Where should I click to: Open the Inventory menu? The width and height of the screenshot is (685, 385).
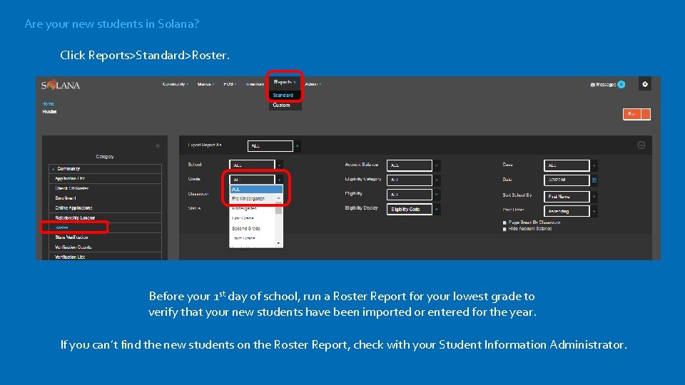click(x=255, y=84)
